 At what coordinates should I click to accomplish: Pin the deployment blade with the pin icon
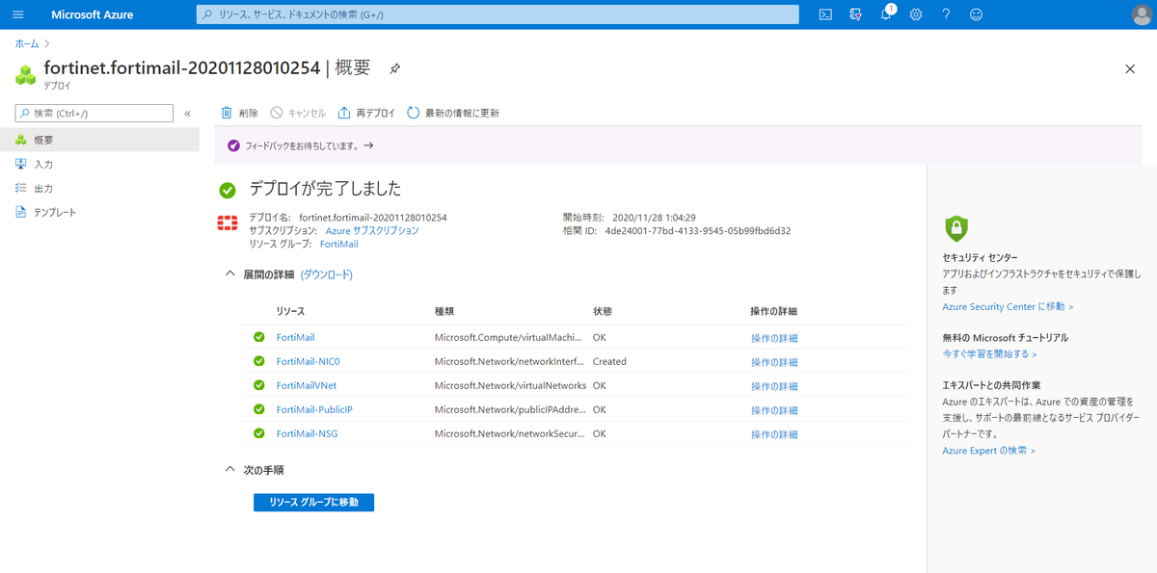click(x=394, y=68)
